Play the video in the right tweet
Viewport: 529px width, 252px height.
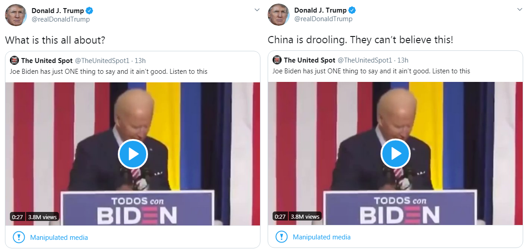tap(395, 154)
